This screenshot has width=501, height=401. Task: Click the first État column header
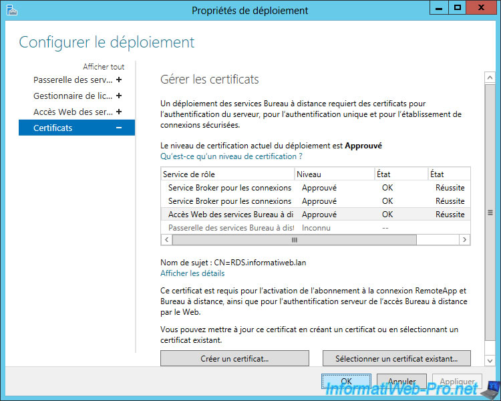[401, 174]
